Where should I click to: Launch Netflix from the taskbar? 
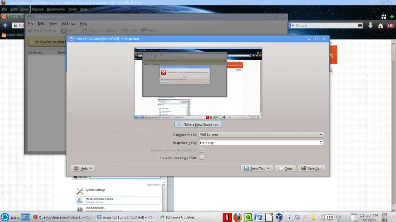[x=227, y=217]
